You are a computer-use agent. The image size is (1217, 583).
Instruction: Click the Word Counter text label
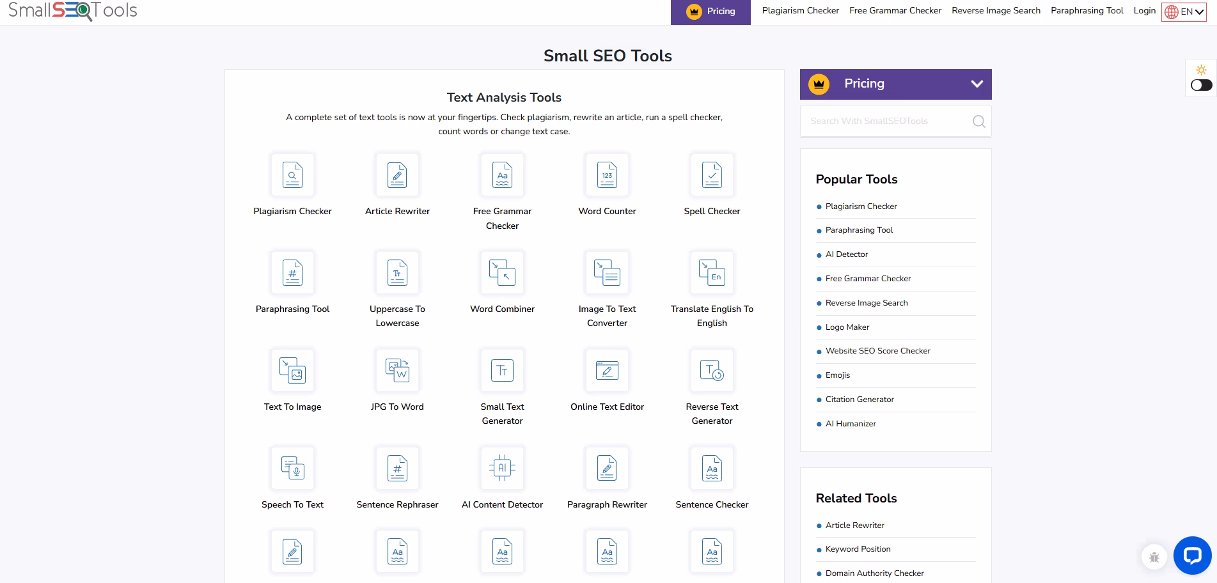click(x=607, y=212)
